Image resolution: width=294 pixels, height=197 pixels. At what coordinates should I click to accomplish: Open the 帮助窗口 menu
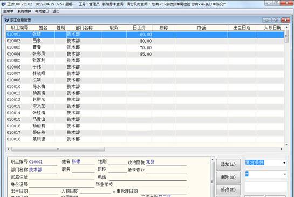click(x=42, y=11)
